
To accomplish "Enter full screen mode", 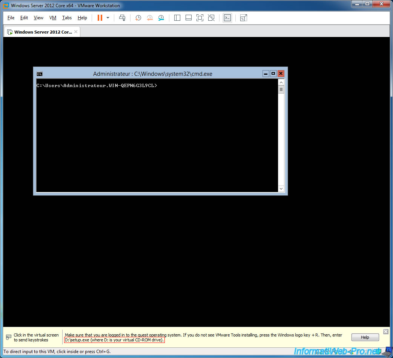I will [x=200, y=18].
